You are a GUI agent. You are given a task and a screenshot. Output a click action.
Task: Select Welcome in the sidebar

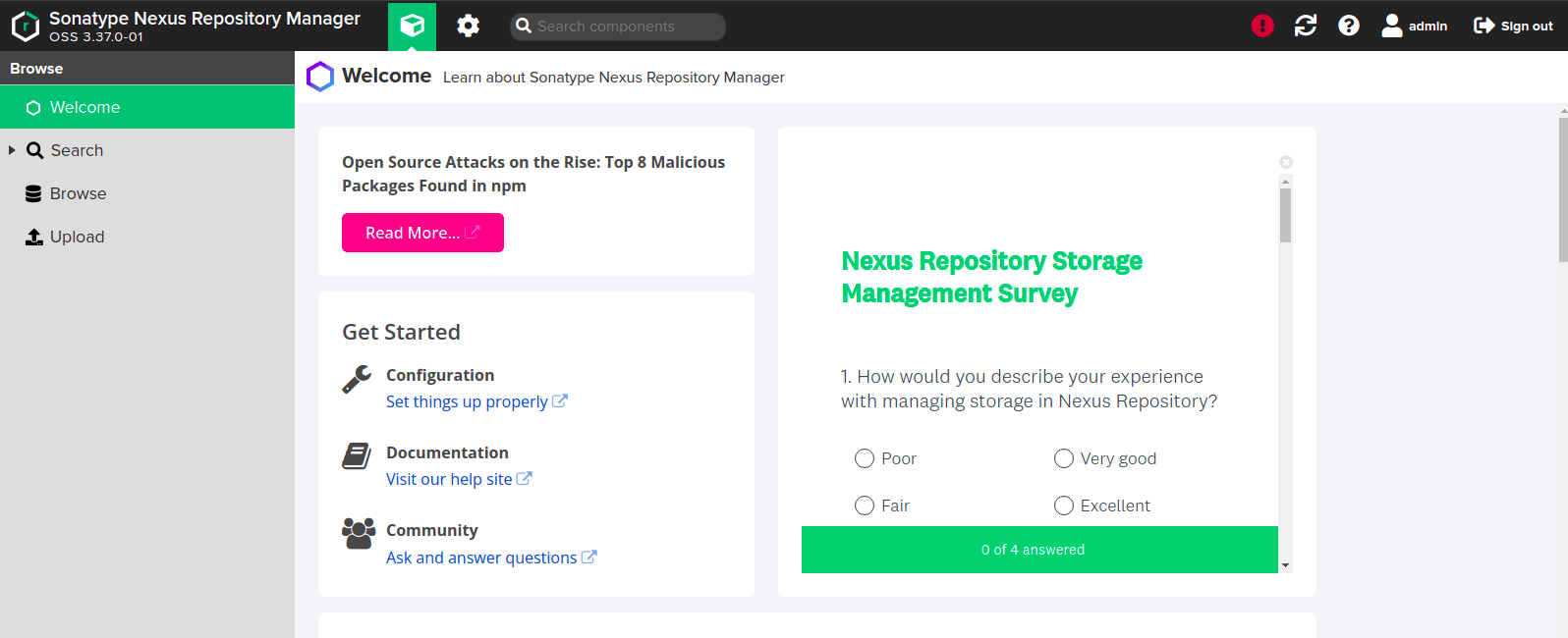147,107
